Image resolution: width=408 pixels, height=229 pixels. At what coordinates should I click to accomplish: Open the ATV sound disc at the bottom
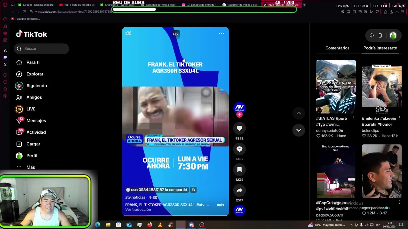(x=239, y=210)
